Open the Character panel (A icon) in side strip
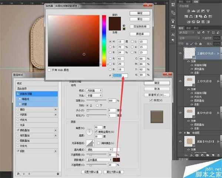 tap(173, 35)
